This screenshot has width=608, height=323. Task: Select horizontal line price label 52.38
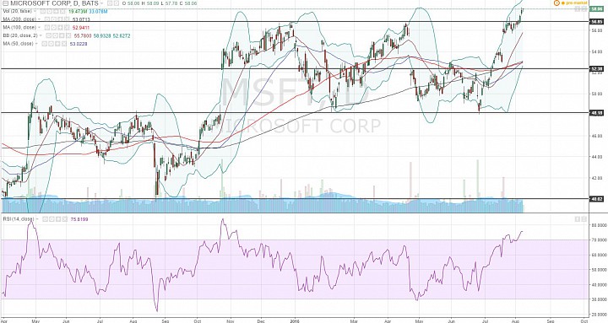coord(596,69)
